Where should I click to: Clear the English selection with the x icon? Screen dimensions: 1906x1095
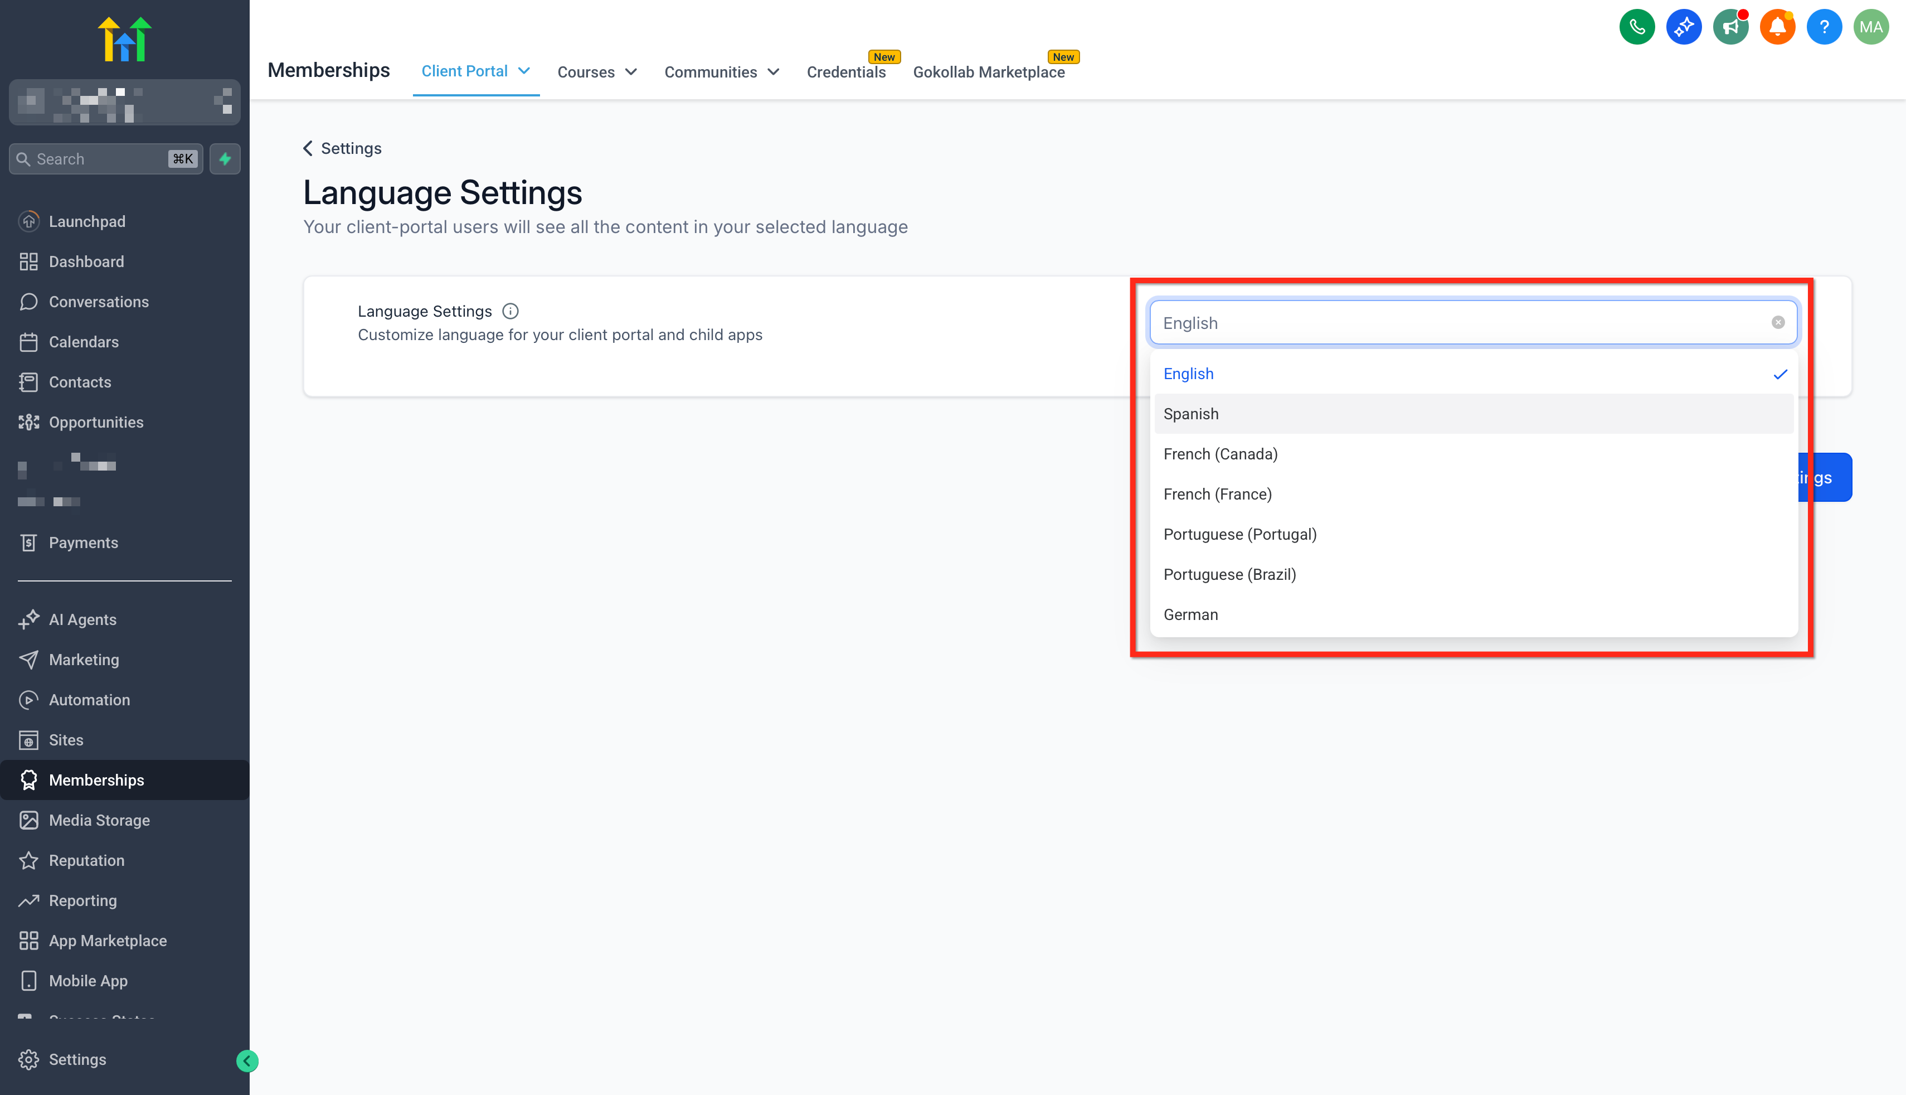tap(1777, 323)
